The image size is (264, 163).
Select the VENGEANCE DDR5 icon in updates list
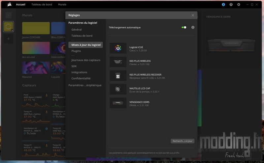118,103
